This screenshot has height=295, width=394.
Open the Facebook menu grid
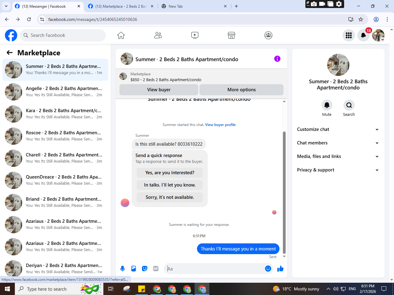point(349,35)
